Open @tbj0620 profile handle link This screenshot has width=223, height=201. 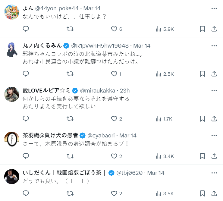(129, 173)
